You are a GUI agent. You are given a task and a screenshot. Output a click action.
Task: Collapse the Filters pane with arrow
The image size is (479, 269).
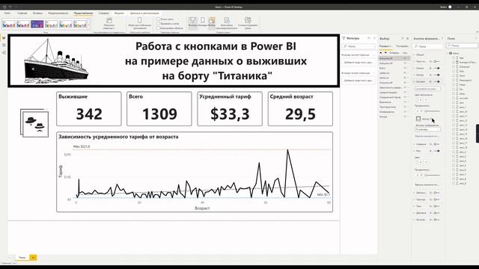374,38
